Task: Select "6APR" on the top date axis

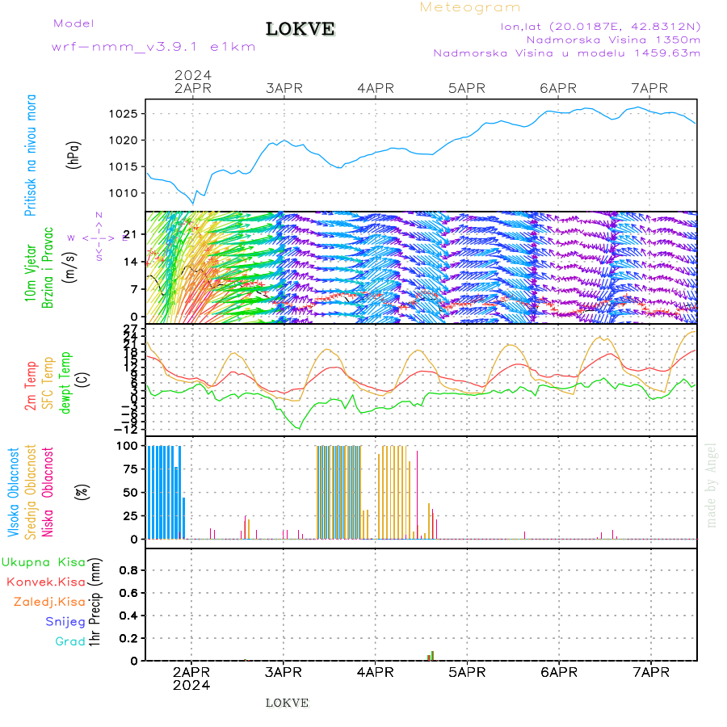Action: coord(558,88)
